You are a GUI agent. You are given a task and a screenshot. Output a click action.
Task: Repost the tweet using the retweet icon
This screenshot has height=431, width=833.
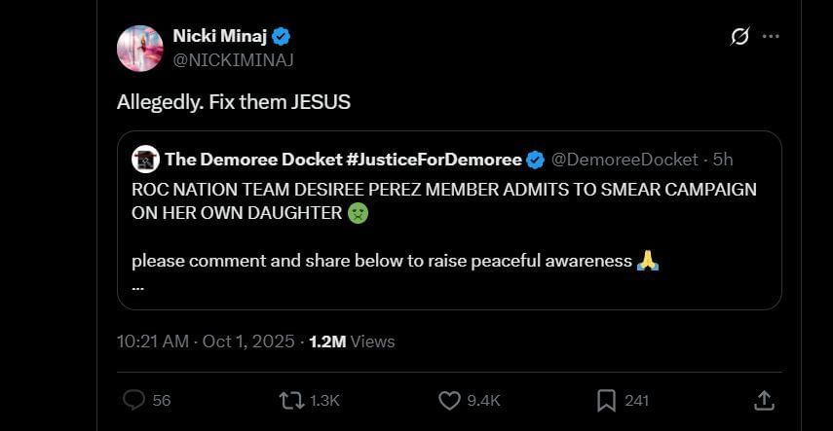[290, 400]
